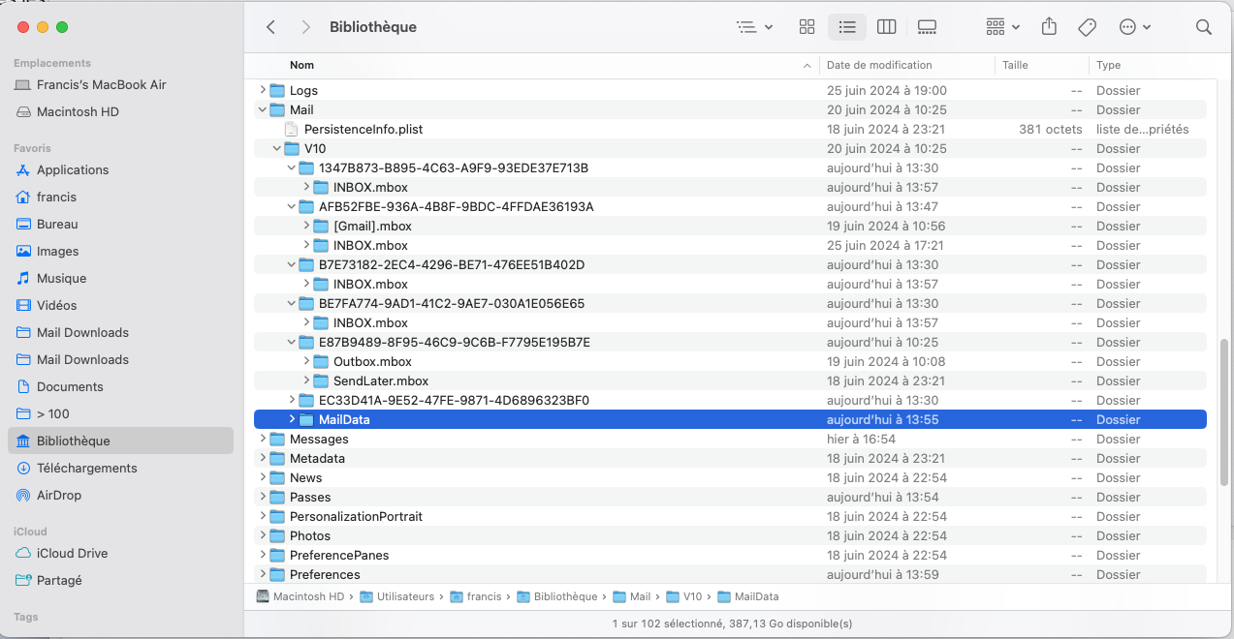Click the Search magnifier icon
Viewport: 1234px width, 639px height.
(1204, 27)
